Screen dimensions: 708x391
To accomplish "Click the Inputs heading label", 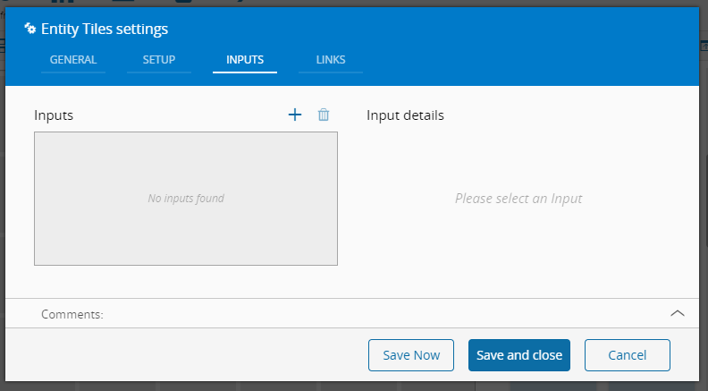I will click(54, 115).
